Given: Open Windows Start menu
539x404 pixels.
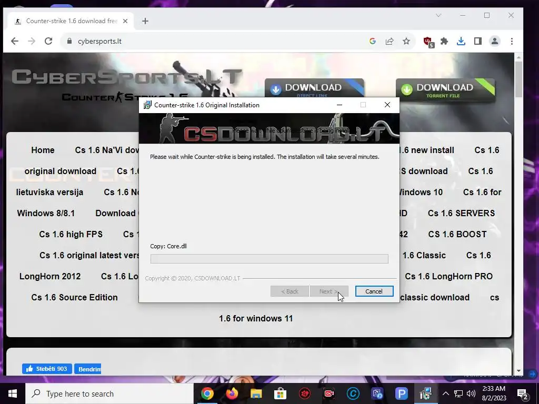Looking at the screenshot, I should [x=13, y=393].
